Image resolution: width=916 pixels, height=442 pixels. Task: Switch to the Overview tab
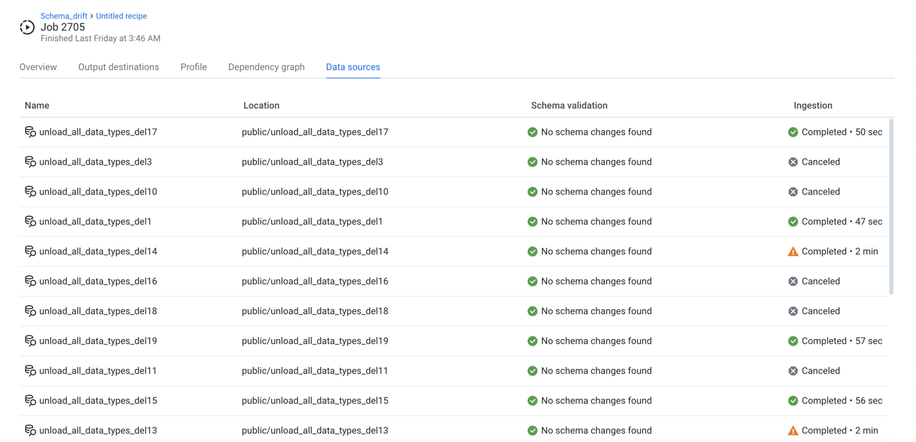38,66
